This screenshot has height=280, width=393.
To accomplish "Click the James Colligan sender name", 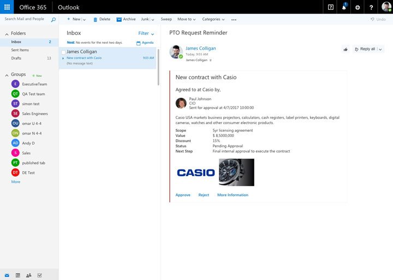I will [200, 49].
